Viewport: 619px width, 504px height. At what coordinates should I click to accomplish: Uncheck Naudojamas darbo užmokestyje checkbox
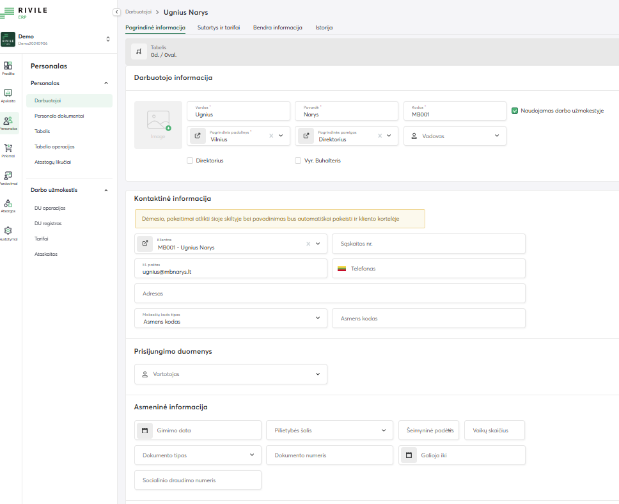coord(515,111)
